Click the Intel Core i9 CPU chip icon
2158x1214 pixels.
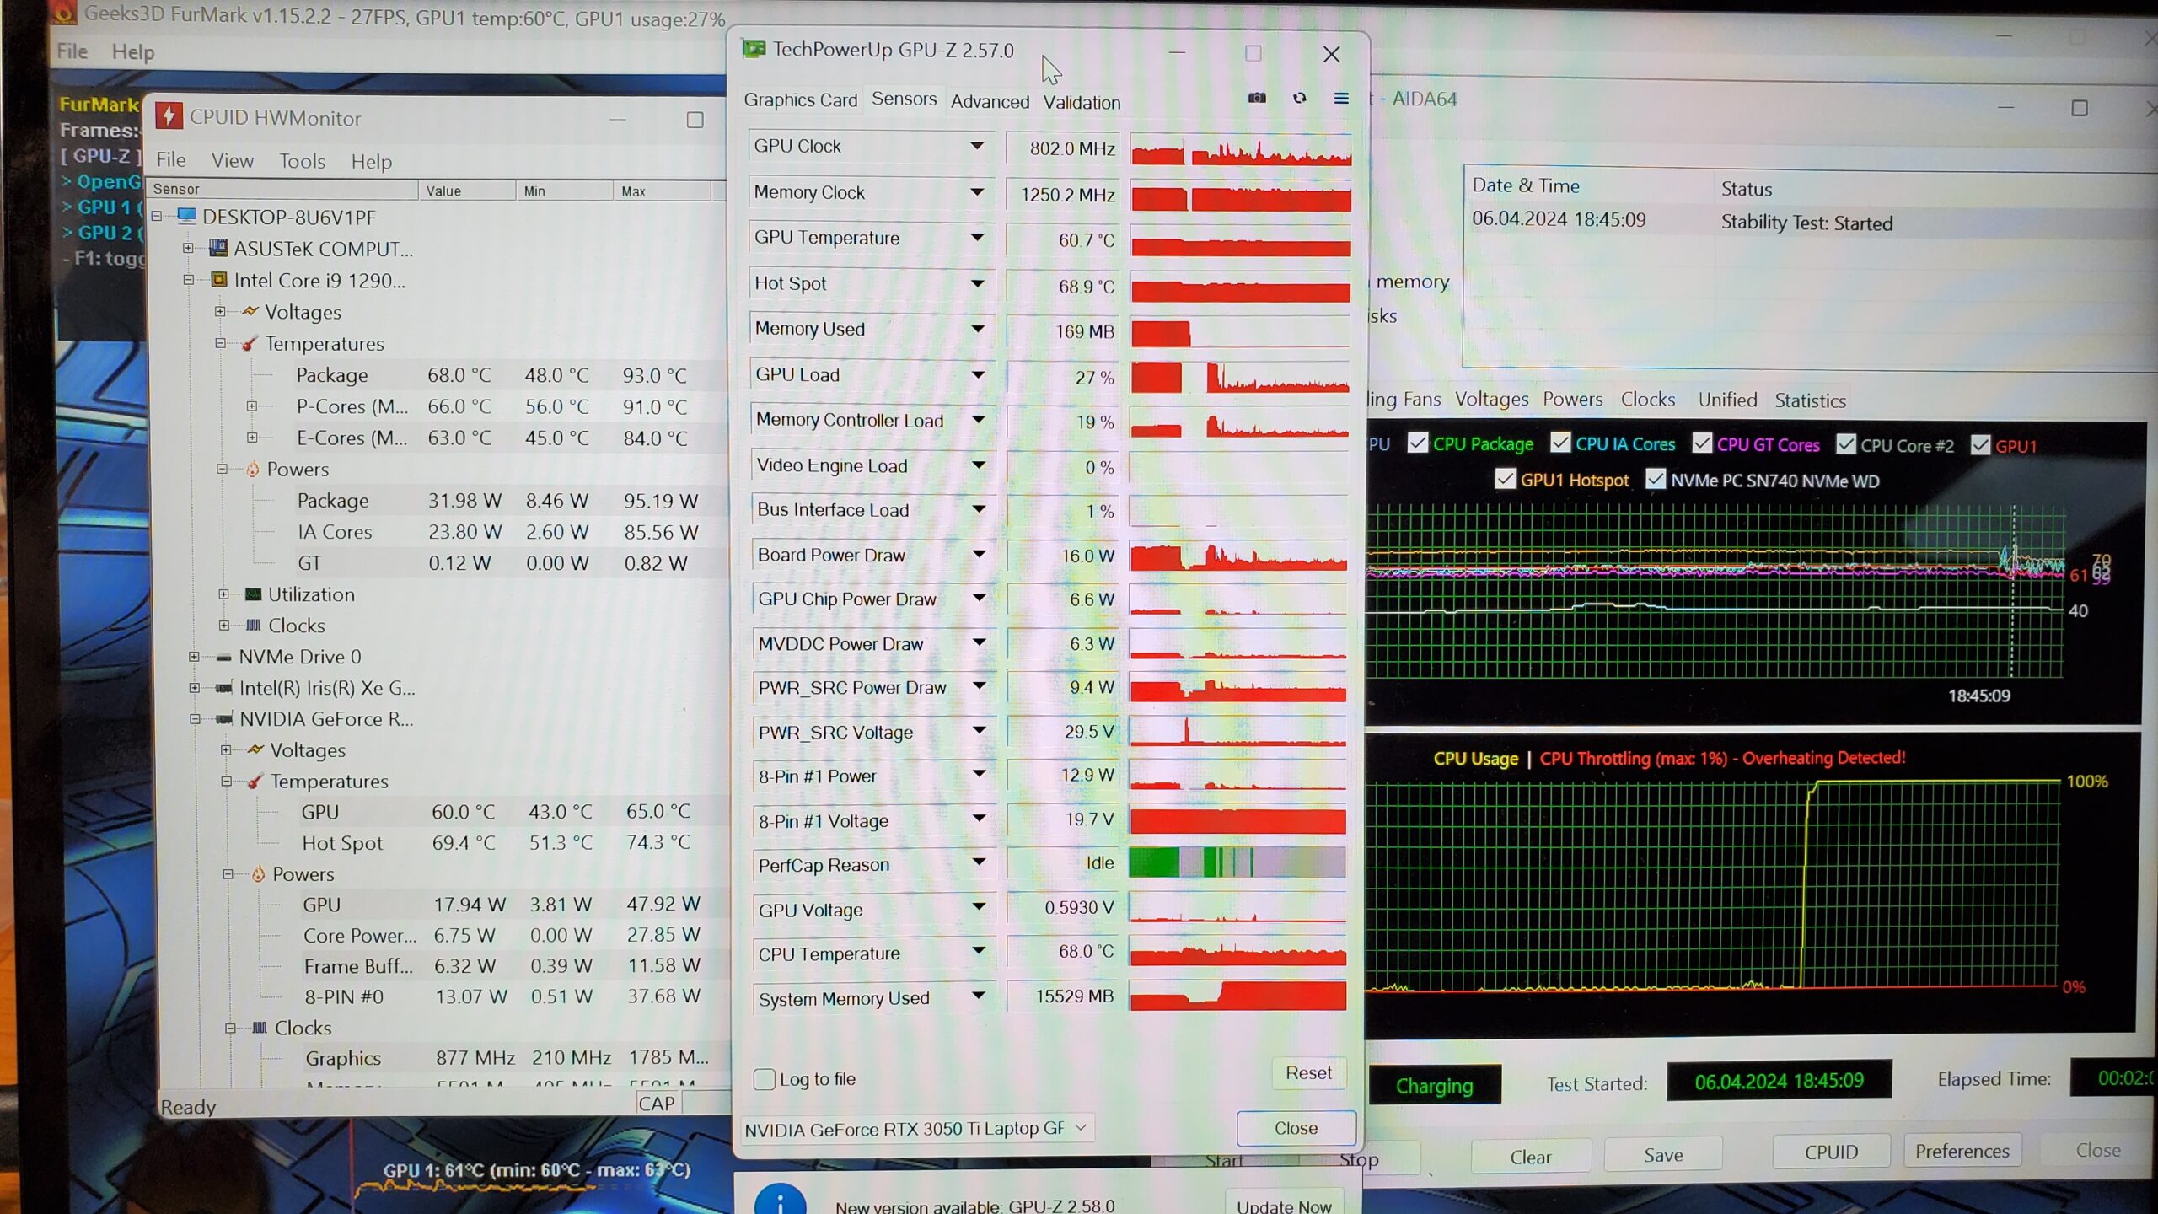(x=218, y=280)
